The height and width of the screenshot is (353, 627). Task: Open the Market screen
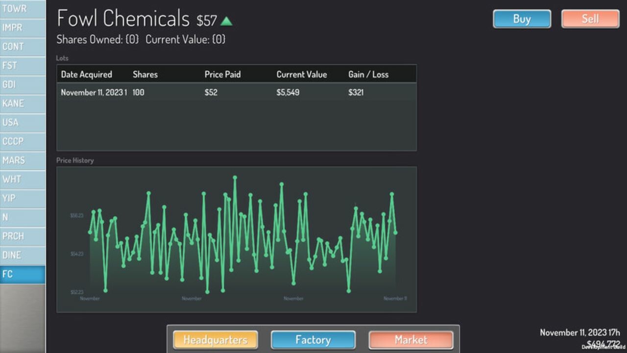411,340
